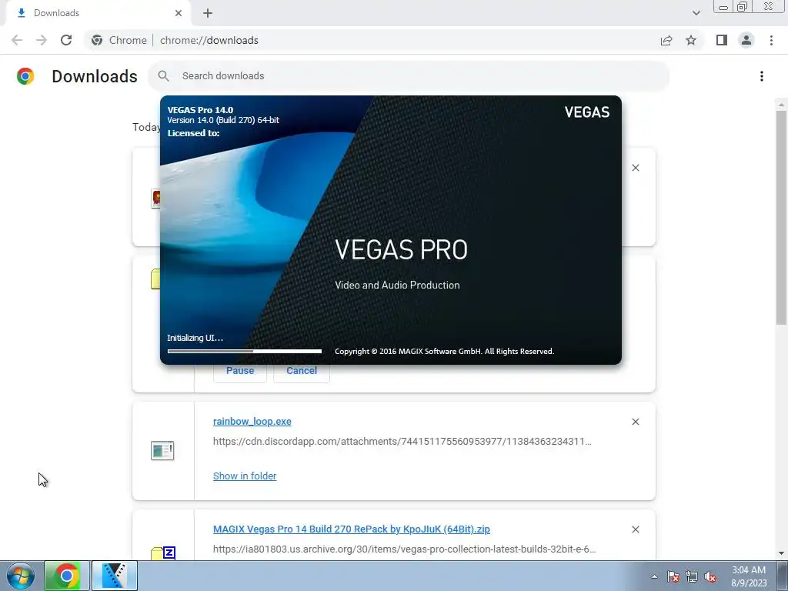Remove the first download entry from list

click(x=635, y=168)
